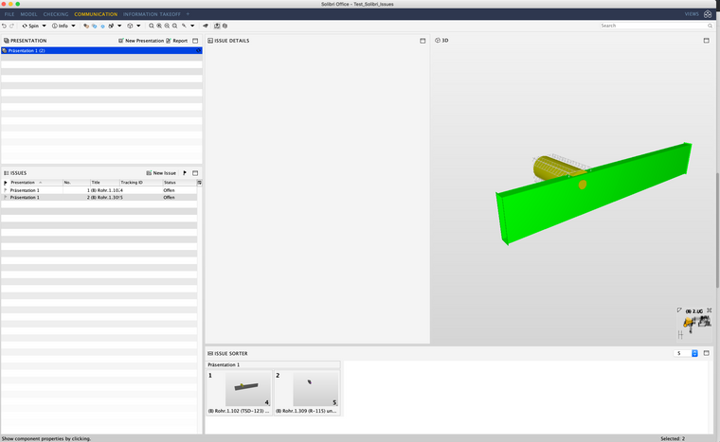Toggle the highlighted view button in toolbar
Viewport: 720px width, 442px height.
pyautogui.click(x=217, y=26)
